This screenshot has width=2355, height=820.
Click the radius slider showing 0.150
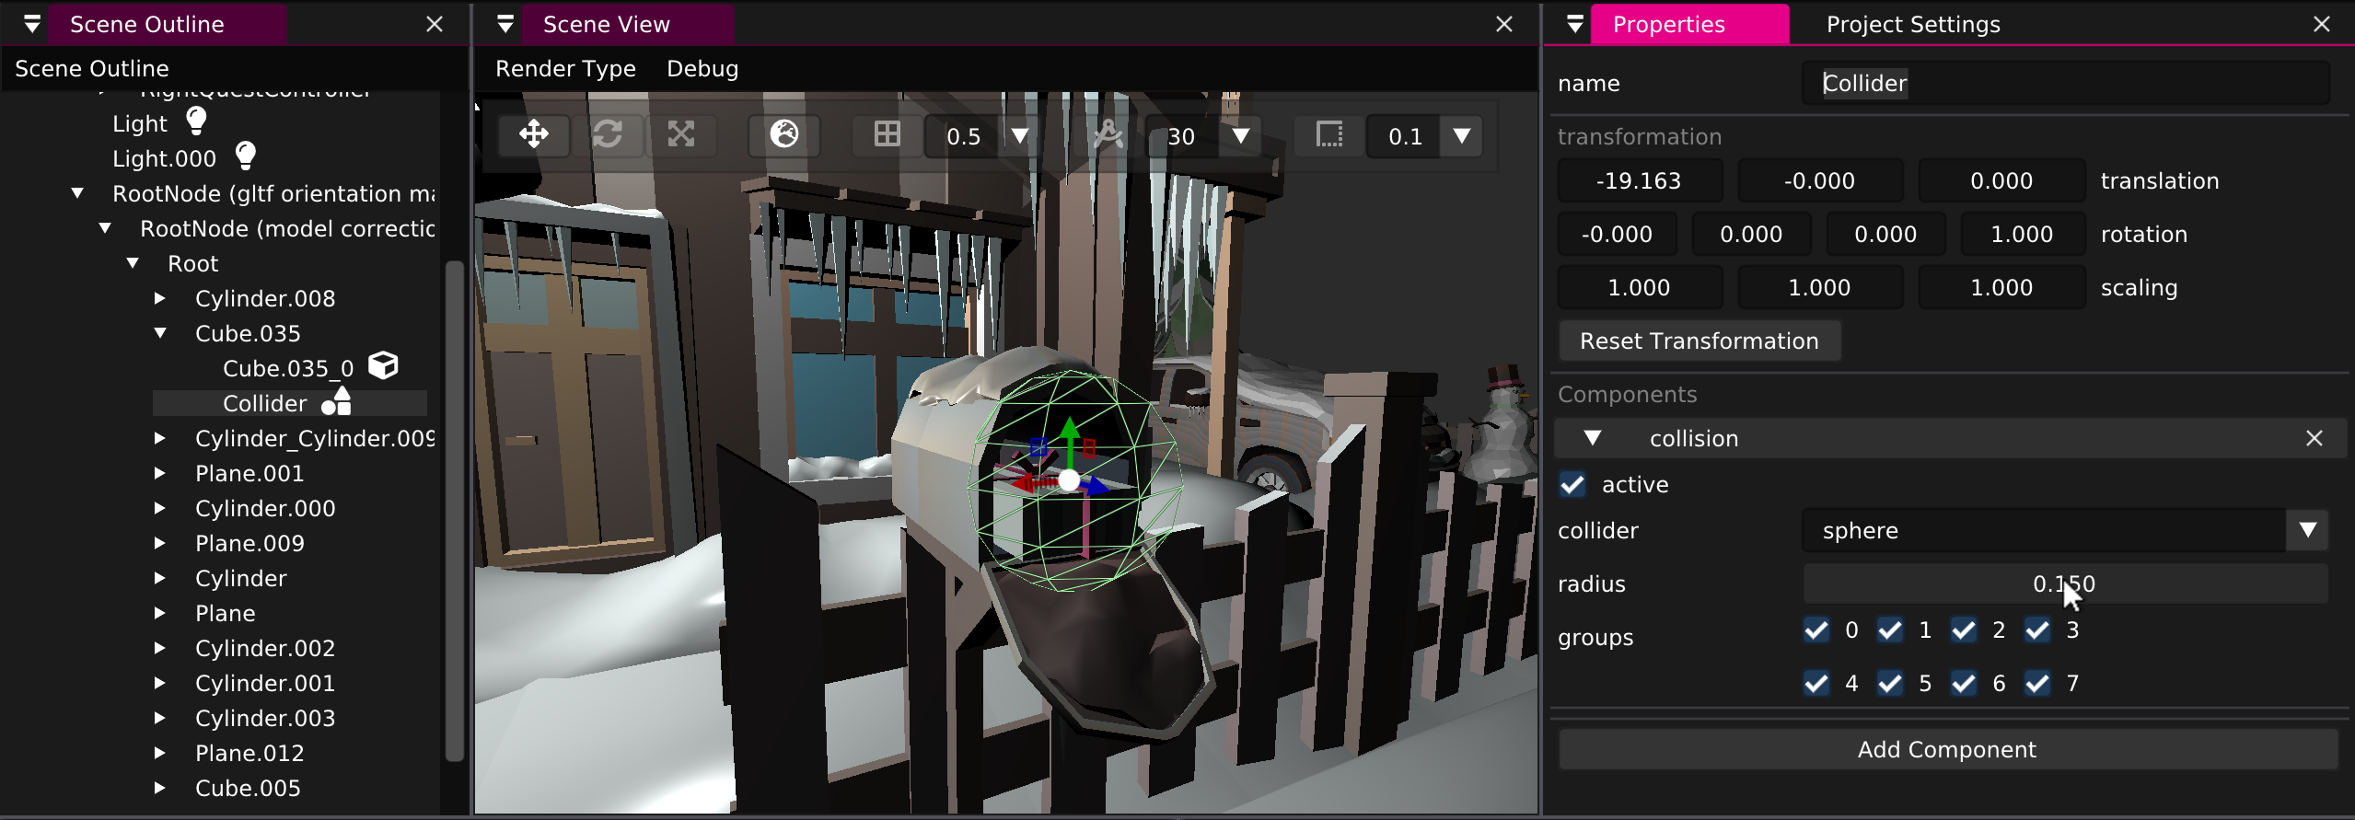(2065, 583)
